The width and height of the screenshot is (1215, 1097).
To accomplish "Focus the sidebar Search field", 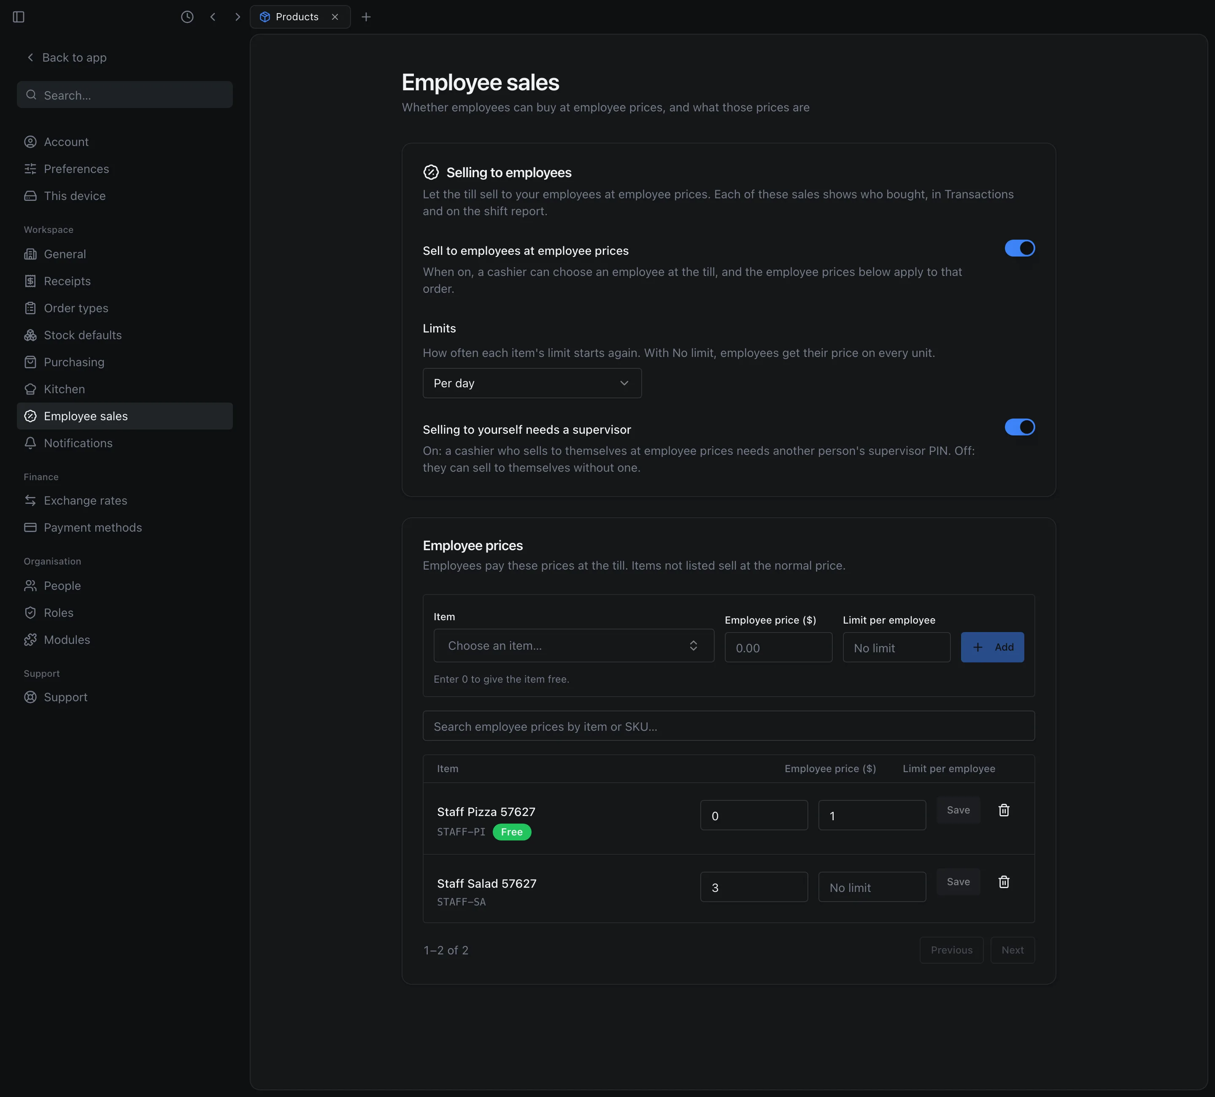I will pos(125,95).
